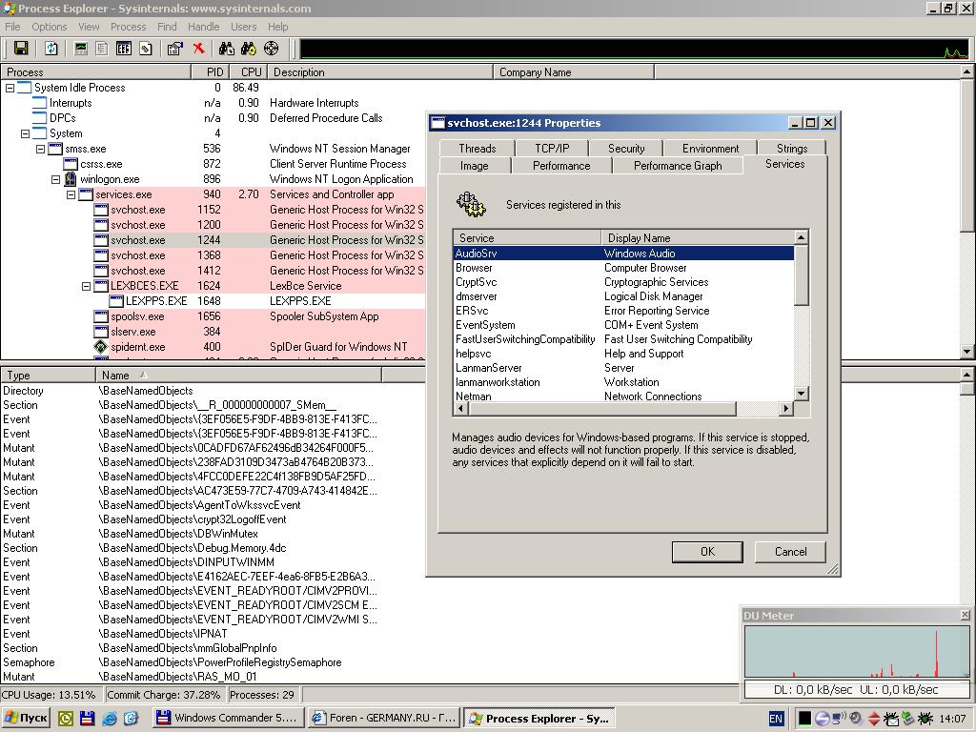Close the DU Meter widget
The width and height of the screenshot is (976, 732).
tap(965, 615)
